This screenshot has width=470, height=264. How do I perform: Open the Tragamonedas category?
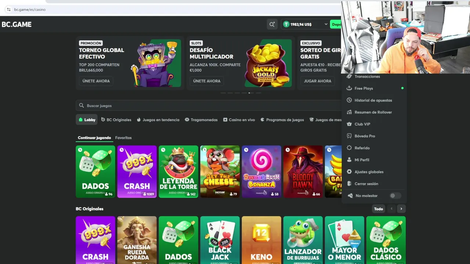pos(201,120)
